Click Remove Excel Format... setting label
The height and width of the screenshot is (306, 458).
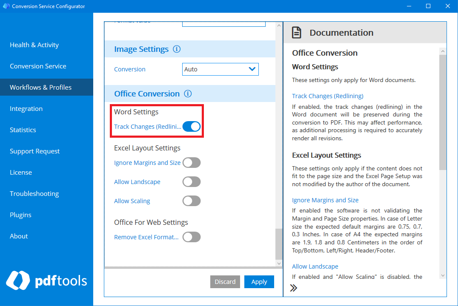[146, 237]
